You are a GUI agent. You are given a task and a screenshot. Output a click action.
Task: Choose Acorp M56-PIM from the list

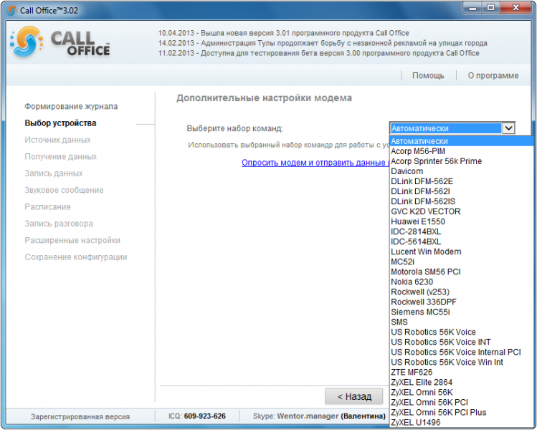click(462, 151)
